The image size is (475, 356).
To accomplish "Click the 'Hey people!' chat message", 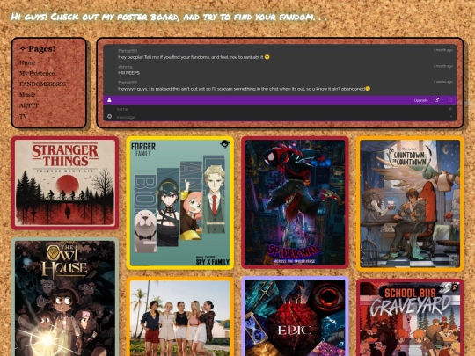I will (x=194, y=57).
